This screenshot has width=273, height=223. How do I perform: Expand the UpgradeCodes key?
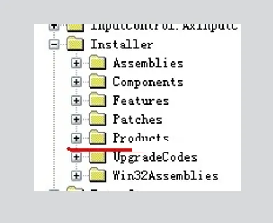(x=76, y=157)
